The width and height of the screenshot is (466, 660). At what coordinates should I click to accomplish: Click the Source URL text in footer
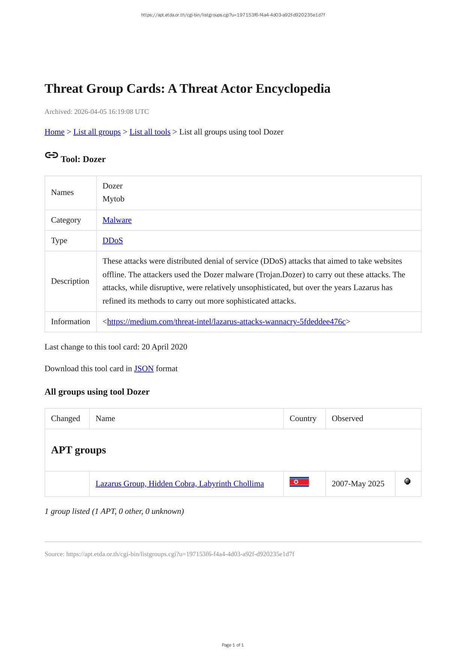(x=169, y=554)
